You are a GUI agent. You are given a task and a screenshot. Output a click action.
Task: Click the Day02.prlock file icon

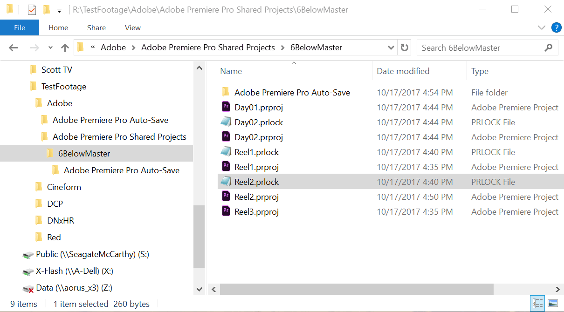[226, 122]
